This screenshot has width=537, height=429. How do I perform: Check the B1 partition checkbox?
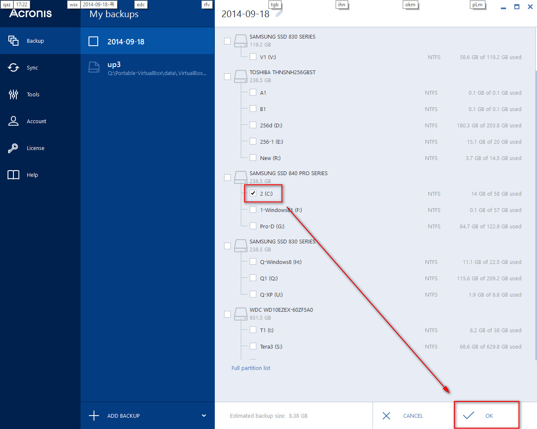tap(253, 109)
